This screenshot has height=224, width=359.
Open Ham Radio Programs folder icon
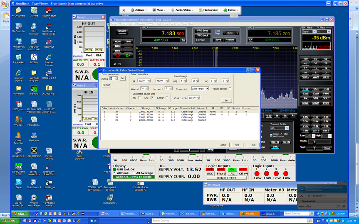[x=34, y=73]
